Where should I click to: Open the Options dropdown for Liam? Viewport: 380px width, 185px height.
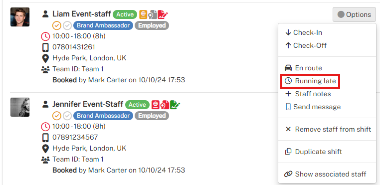[x=354, y=14]
